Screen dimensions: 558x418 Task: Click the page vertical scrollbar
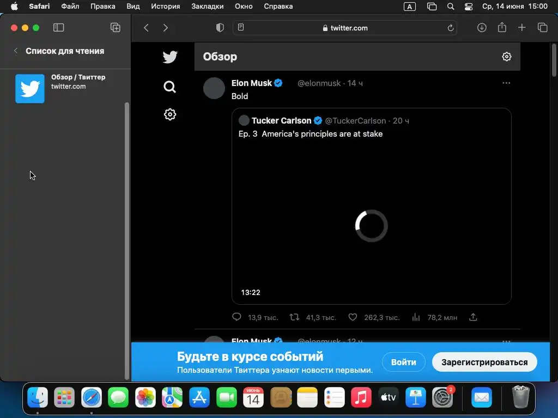[554, 60]
